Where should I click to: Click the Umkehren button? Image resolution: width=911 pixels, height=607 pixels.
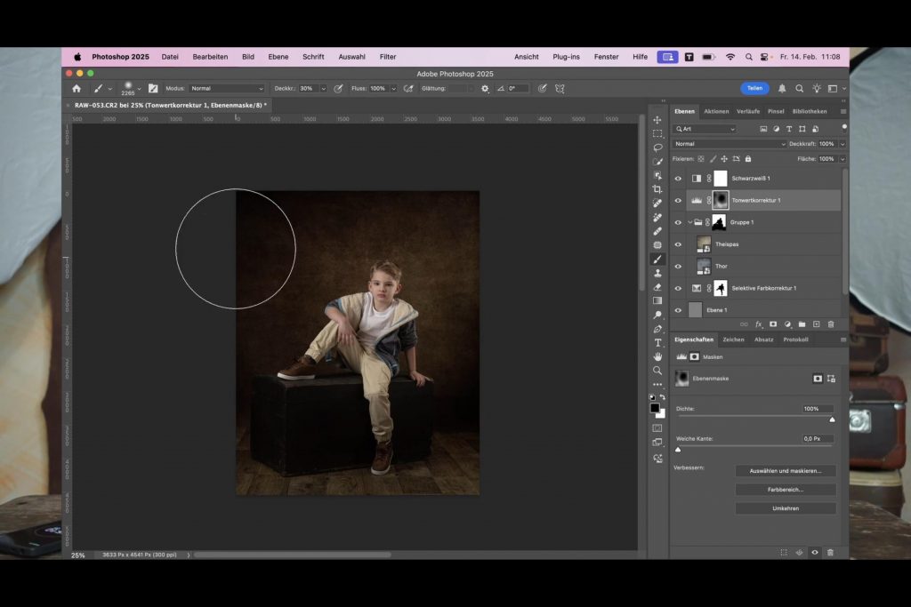click(x=786, y=508)
